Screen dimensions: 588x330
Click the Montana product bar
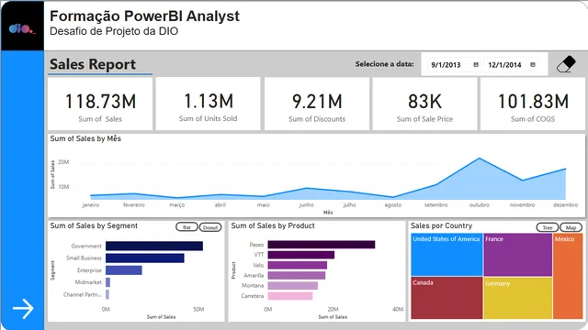pos(293,285)
